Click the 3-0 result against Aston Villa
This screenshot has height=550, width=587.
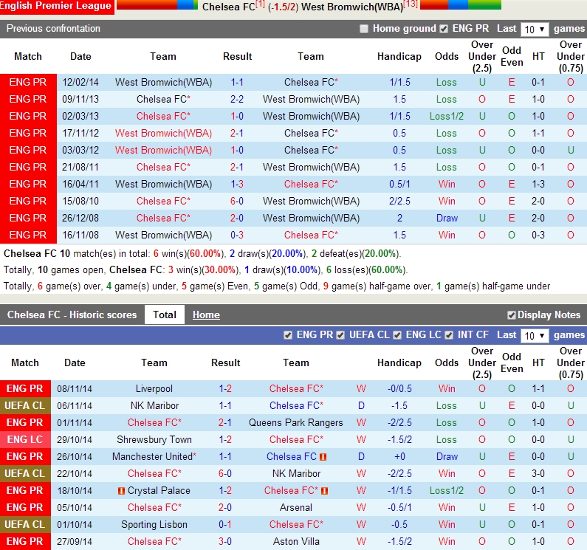coord(225,541)
